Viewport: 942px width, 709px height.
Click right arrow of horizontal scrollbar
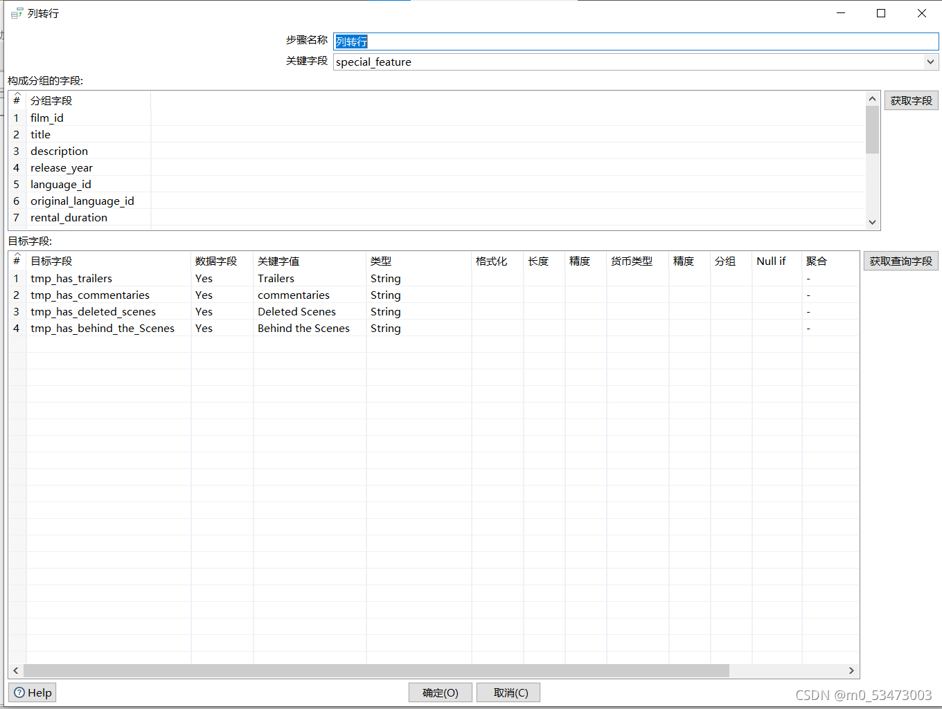click(x=851, y=671)
